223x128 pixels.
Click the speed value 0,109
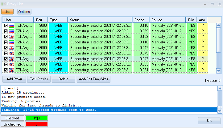click(x=144, y=37)
